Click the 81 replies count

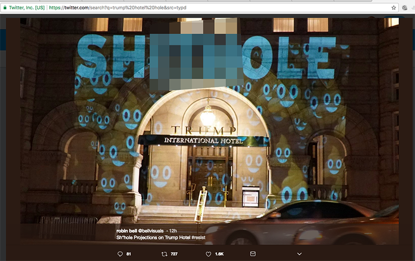click(x=129, y=254)
